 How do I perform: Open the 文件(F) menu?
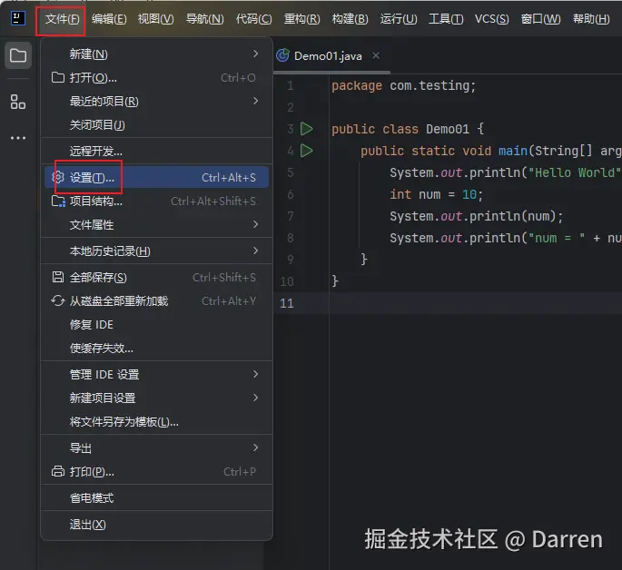(x=62, y=19)
